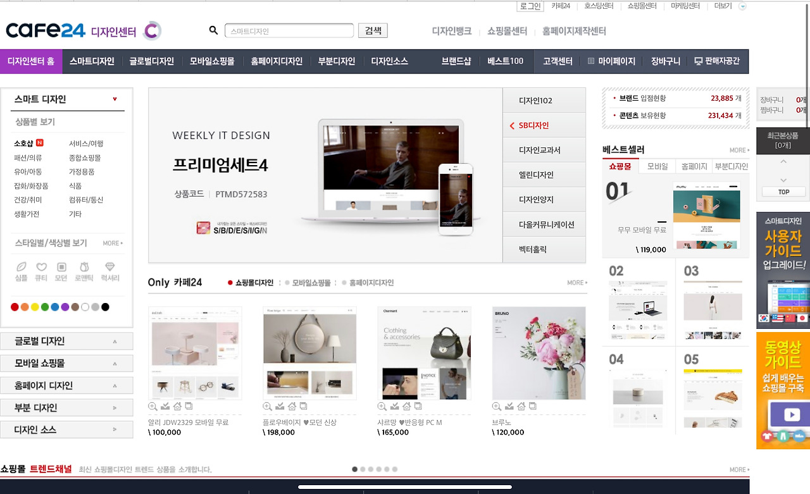Open 베스트100 from the navigation bar
The width and height of the screenshot is (810, 494).
point(506,61)
